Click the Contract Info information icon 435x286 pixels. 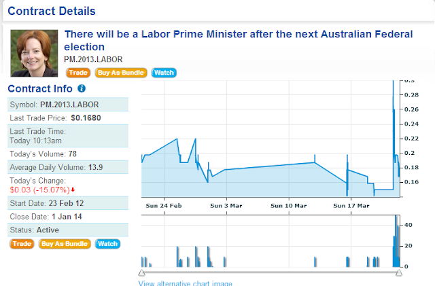click(82, 89)
